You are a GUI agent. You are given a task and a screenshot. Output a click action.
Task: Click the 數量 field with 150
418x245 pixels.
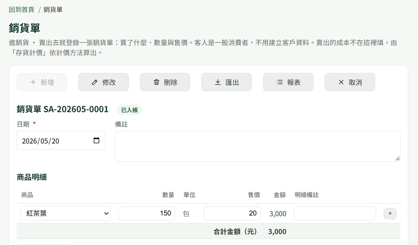pos(147,213)
